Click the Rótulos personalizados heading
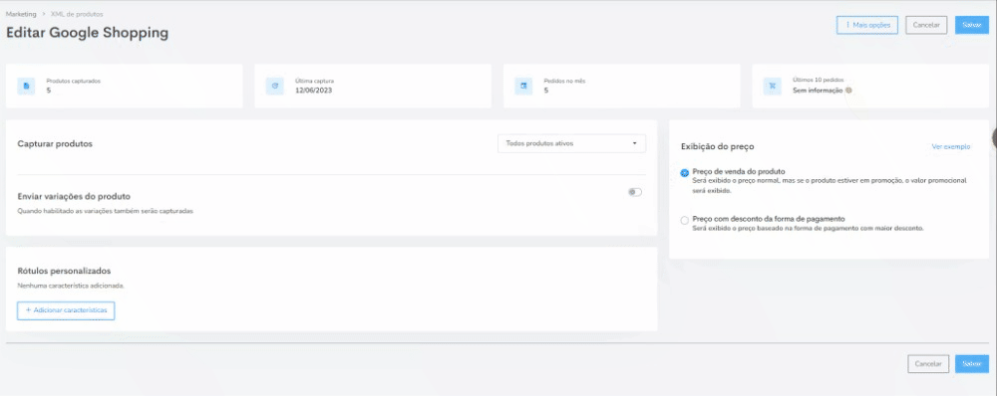 click(x=64, y=271)
